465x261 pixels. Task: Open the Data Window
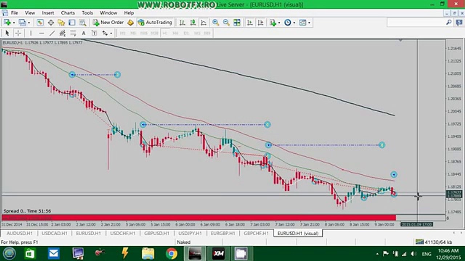pos(51,22)
